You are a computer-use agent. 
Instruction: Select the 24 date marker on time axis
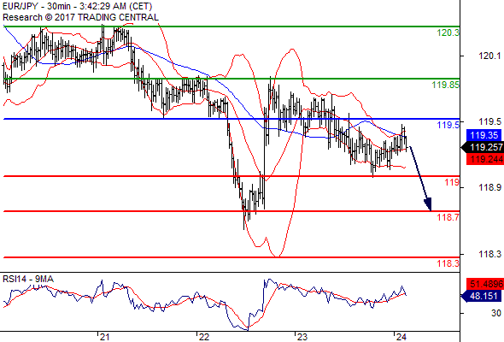(401, 337)
